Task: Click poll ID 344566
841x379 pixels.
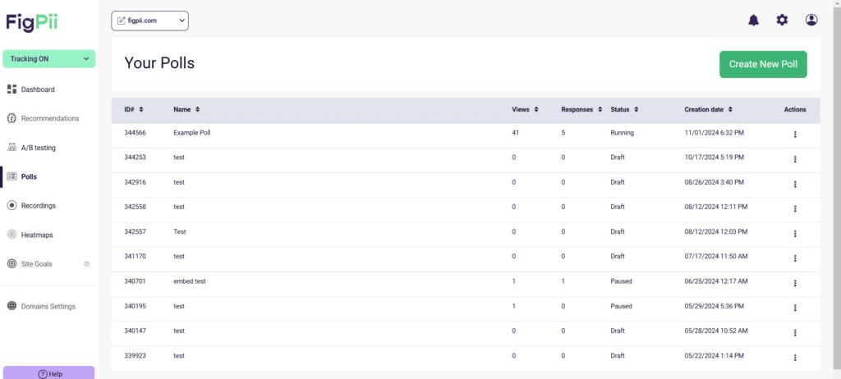Action: [x=135, y=132]
